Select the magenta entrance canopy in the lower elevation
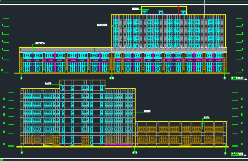The image size is (248, 161). (118, 145)
